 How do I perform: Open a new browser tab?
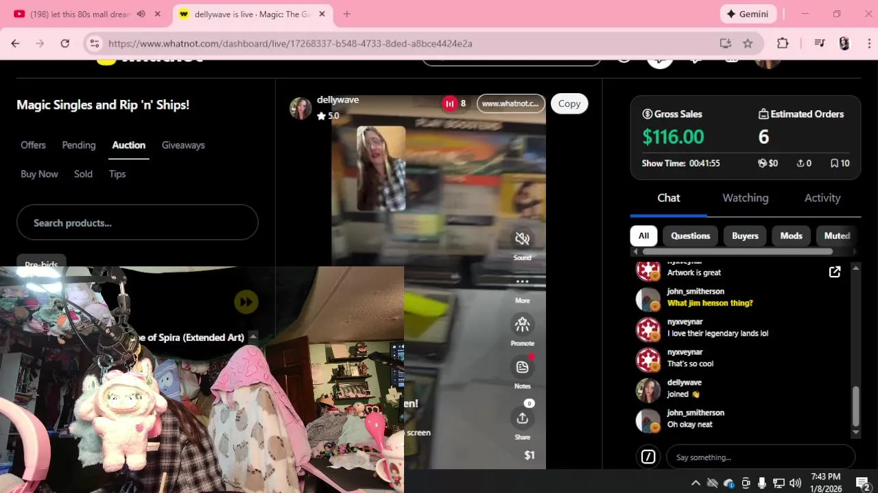tap(346, 14)
